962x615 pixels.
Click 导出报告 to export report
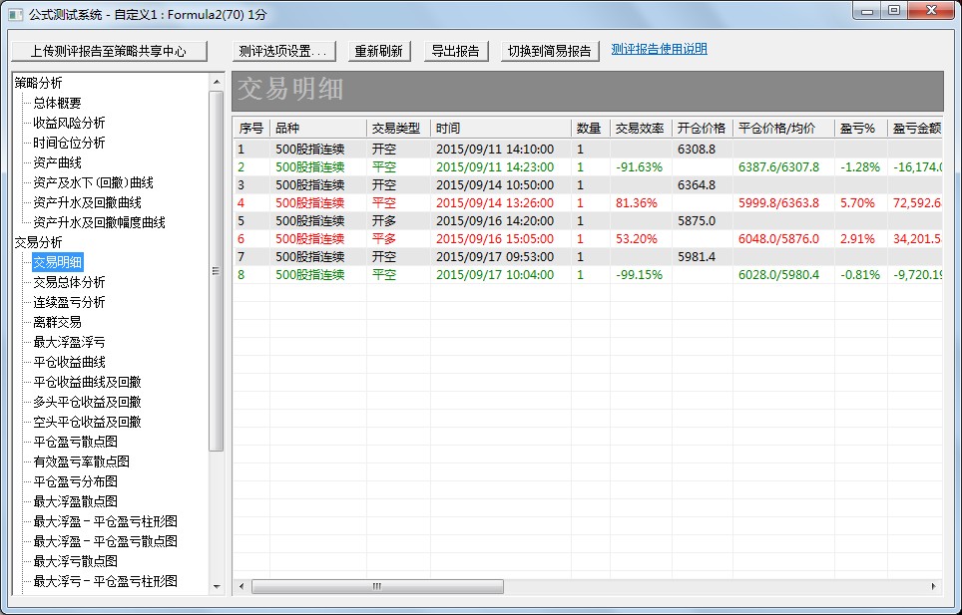point(454,51)
